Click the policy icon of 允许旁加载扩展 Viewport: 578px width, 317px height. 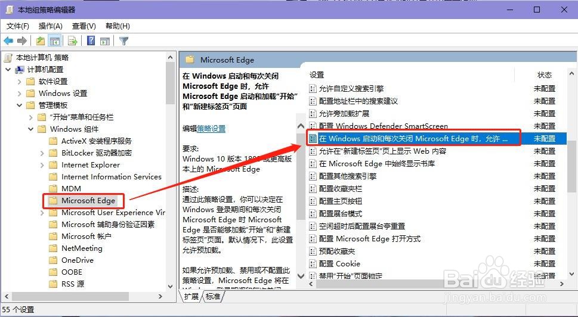[x=313, y=114]
